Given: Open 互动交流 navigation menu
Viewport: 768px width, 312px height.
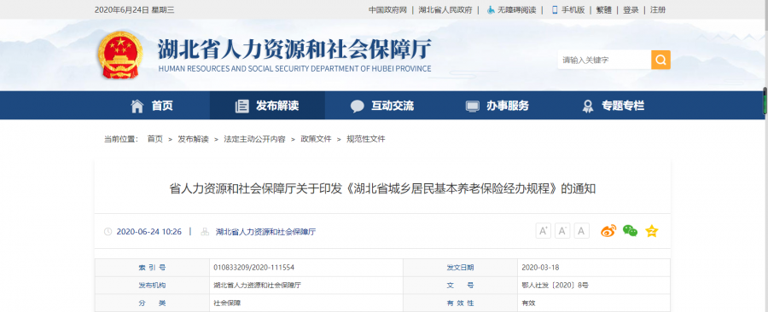Looking at the screenshot, I should point(382,105).
